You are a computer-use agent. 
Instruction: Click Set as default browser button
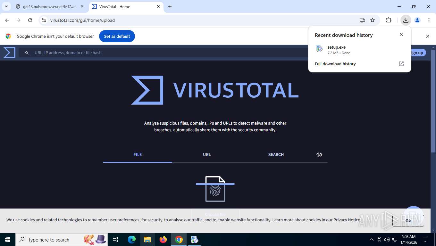[117, 36]
